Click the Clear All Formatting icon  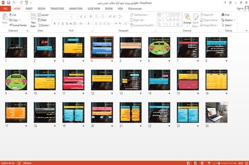pyautogui.click(x=90, y=17)
